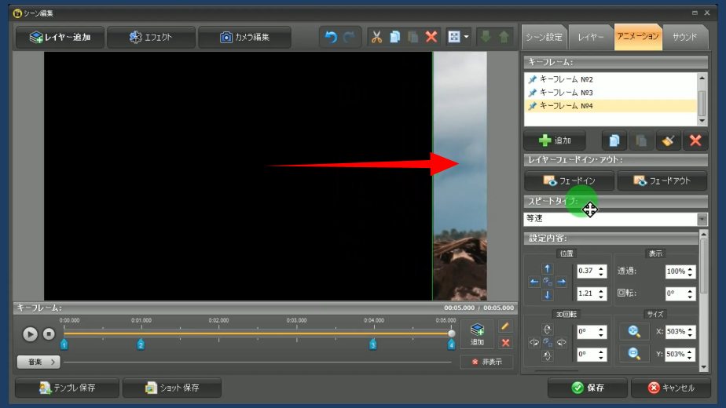Open the サウンド tab
This screenshot has width=726, height=408.
(x=684, y=37)
